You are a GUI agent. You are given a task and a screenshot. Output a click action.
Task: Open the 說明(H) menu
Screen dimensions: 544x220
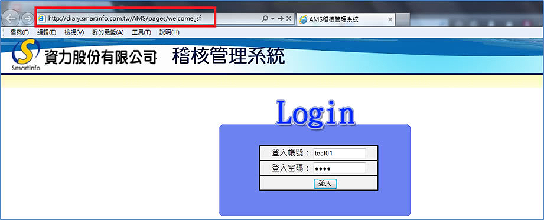click(170, 32)
